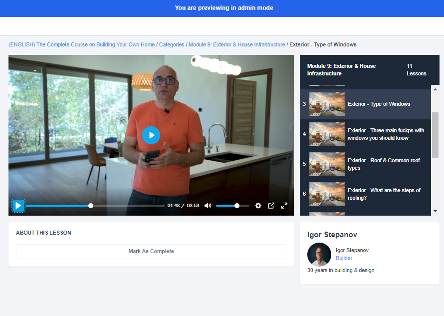444x316 pixels.
Task: Click the large center play button on video
Action: [x=151, y=135]
